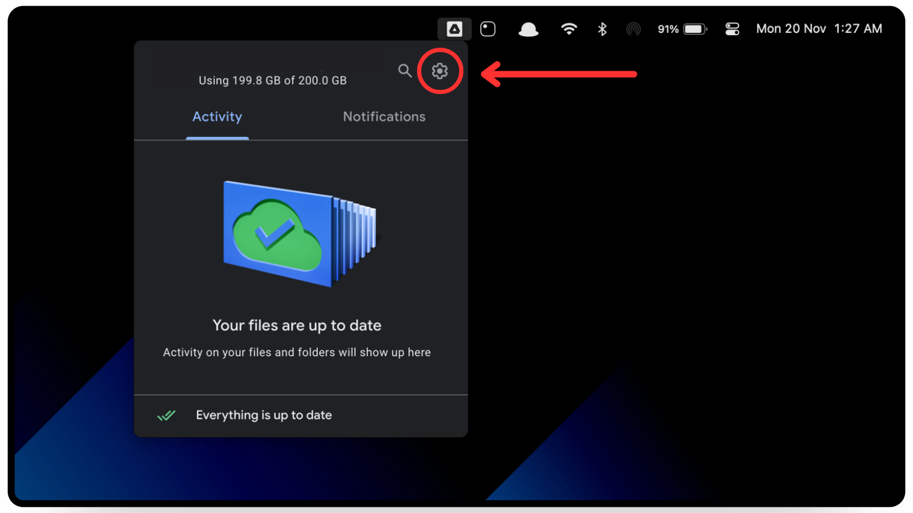Click Everything is up to date status
Screen dimensions: 913x513
[264, 415]
